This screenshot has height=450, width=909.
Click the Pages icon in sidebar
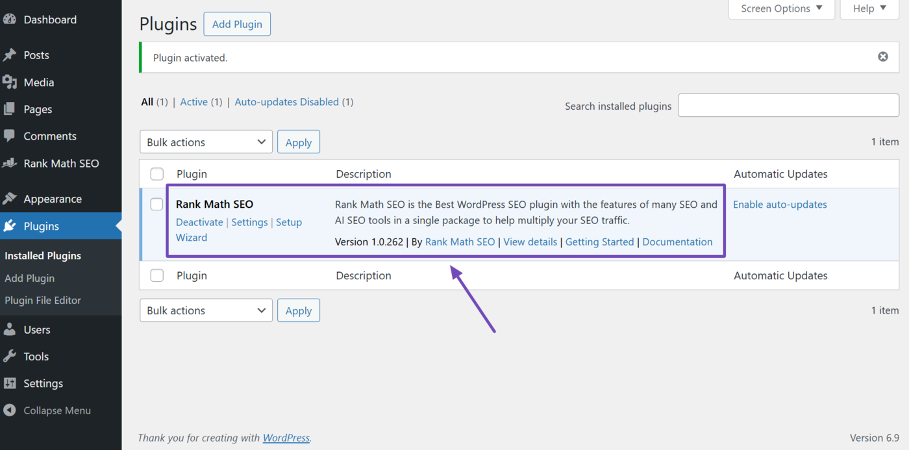click(10, 109)
